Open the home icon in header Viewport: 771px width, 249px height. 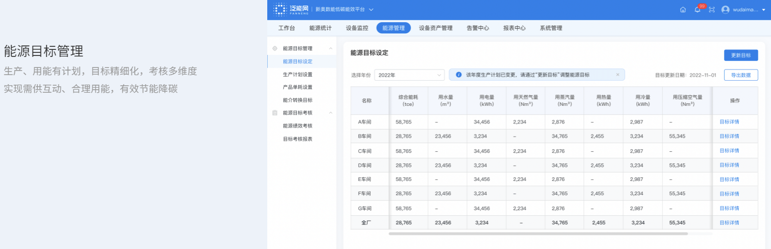click(683, 10)
